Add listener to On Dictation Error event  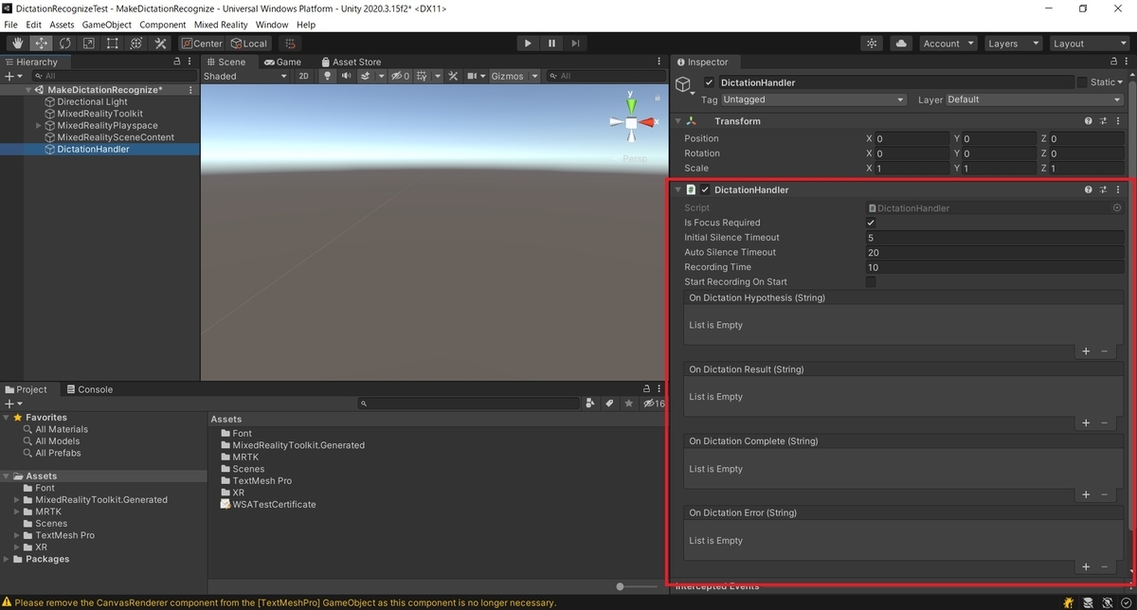click(1086, 566)
